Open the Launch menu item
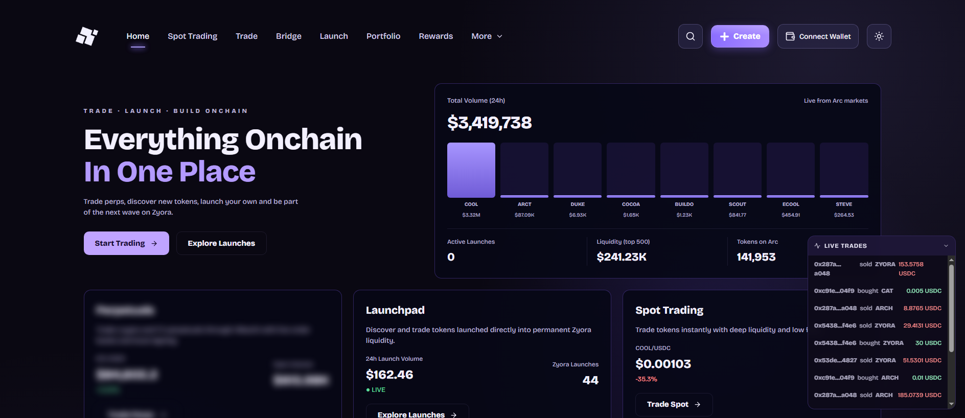Image resolution: width=965 pixels, height=418 pixels. point(334,36)
